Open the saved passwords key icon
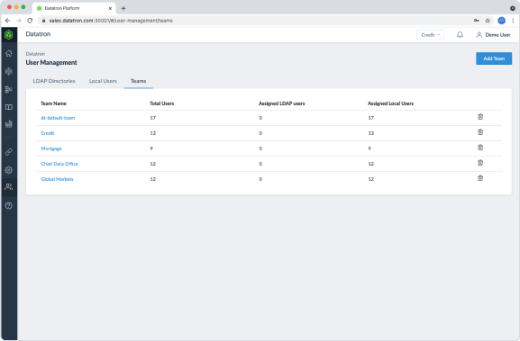The width and height of the screenshot is (520, 341). pyautogui.click(x=477, y=21)
